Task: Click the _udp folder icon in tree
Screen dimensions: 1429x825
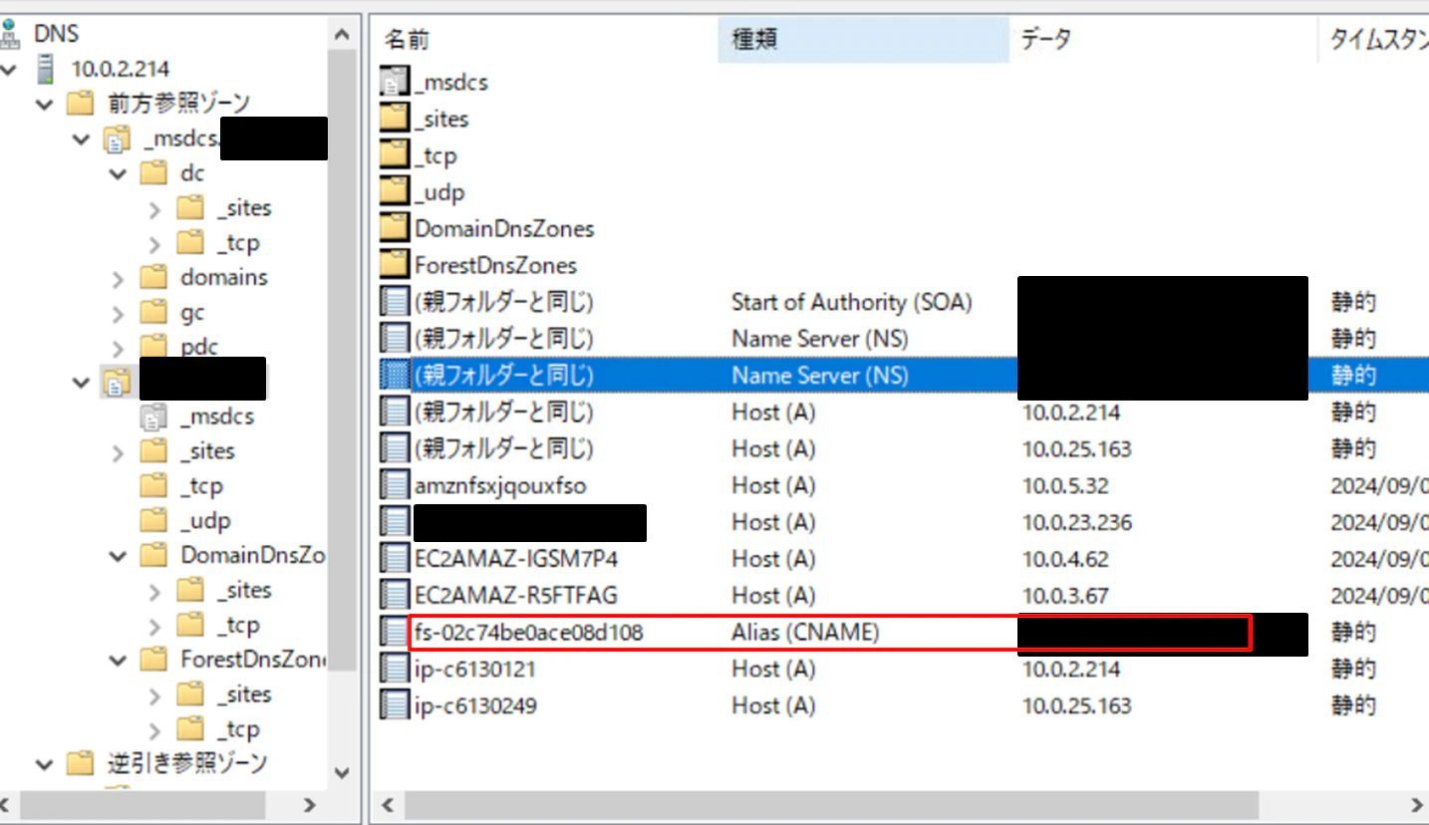Action: pos(152,520)
